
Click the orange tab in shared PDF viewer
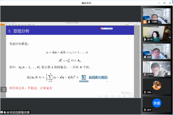(2, 25)
